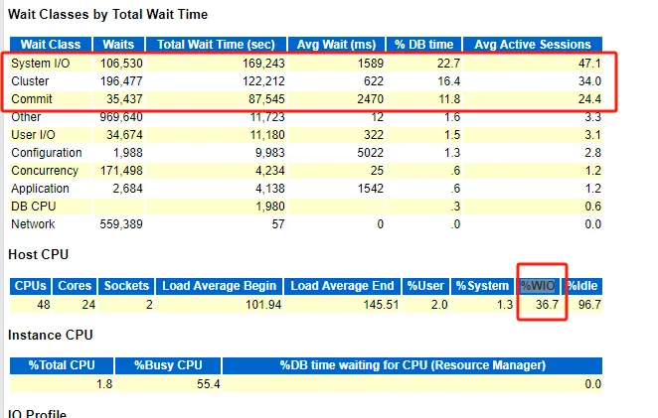Click the 87,545 total wait time value
The width and height of the screenshot is (658, 418).
pos(267,99)
